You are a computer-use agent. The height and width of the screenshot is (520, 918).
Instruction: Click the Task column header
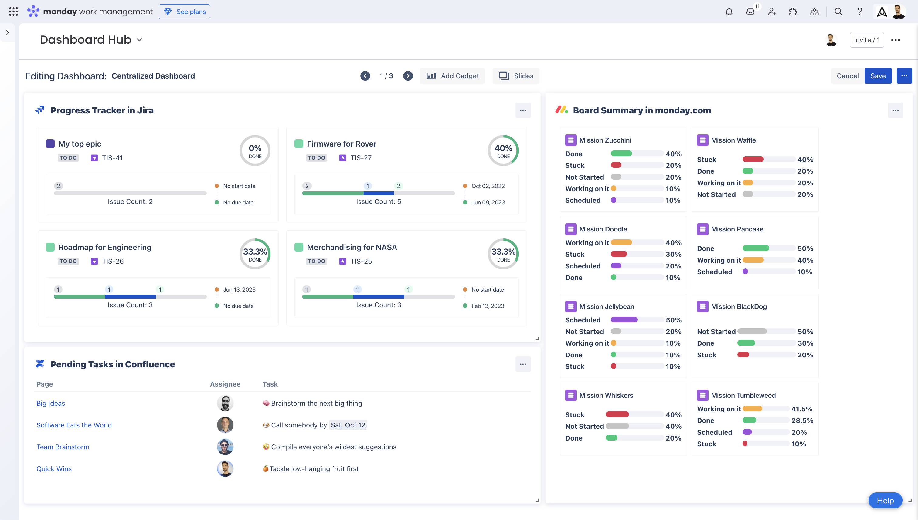[270, 384]
